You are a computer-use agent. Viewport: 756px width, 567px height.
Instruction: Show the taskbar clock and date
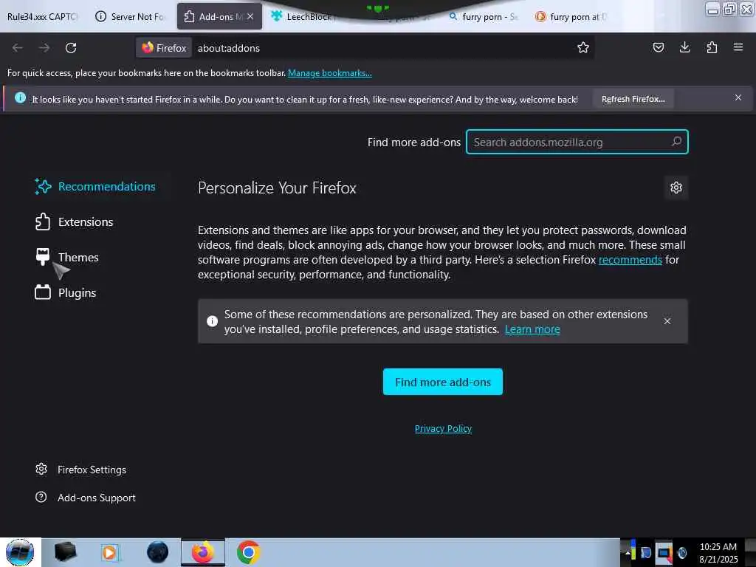(718, 553)
